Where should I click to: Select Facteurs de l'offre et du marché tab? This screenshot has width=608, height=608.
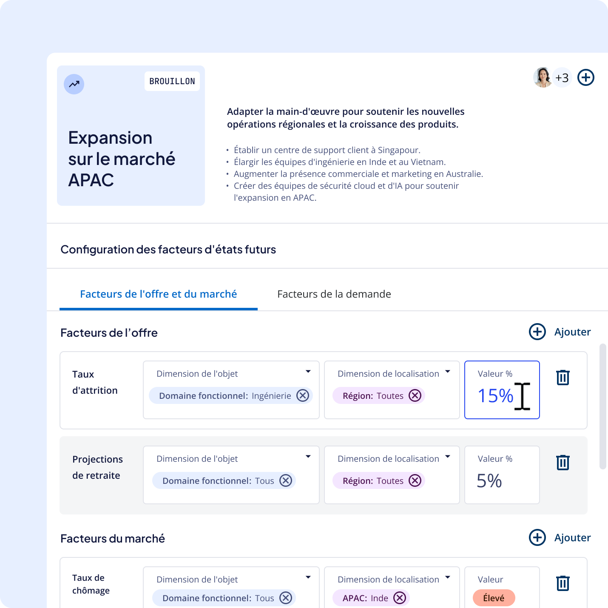pyautogui.click(x=158, y=294)
